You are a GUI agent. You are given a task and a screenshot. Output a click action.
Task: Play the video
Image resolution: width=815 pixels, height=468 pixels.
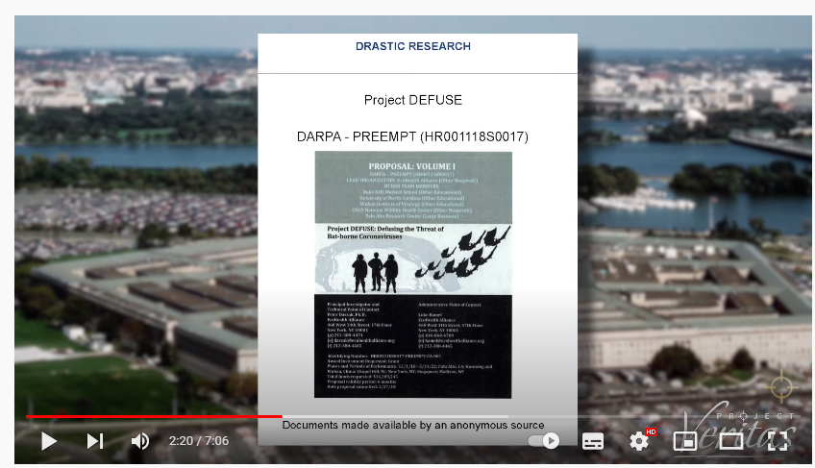point(49,441)
